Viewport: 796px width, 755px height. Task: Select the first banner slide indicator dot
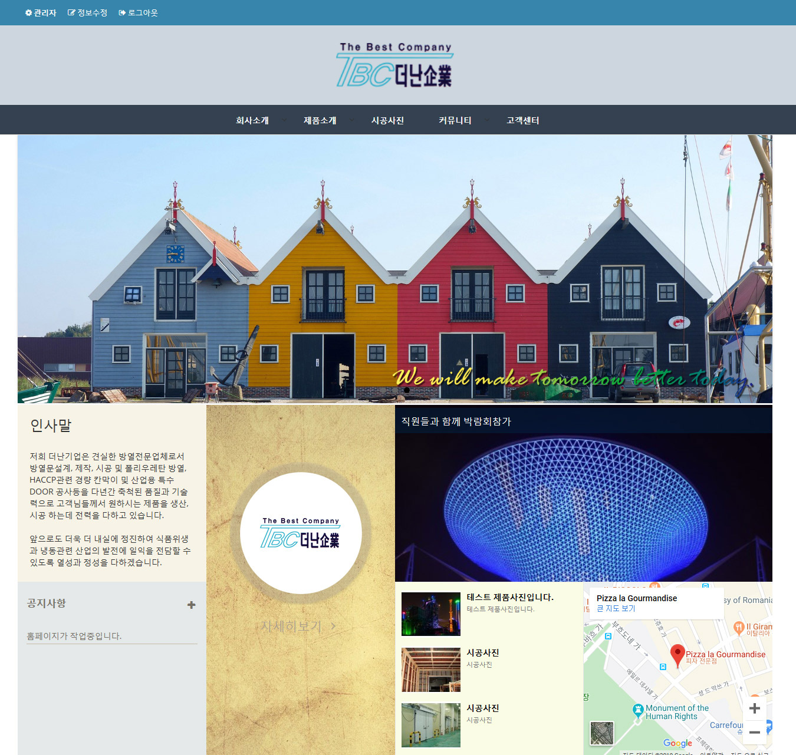[383, 390]
